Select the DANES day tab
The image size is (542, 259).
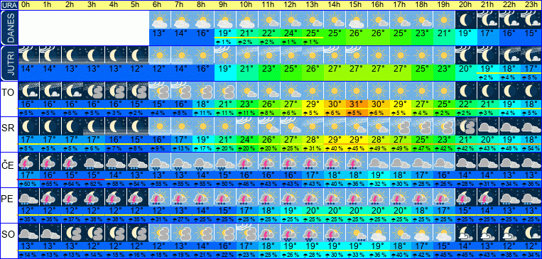pos(9,28)
